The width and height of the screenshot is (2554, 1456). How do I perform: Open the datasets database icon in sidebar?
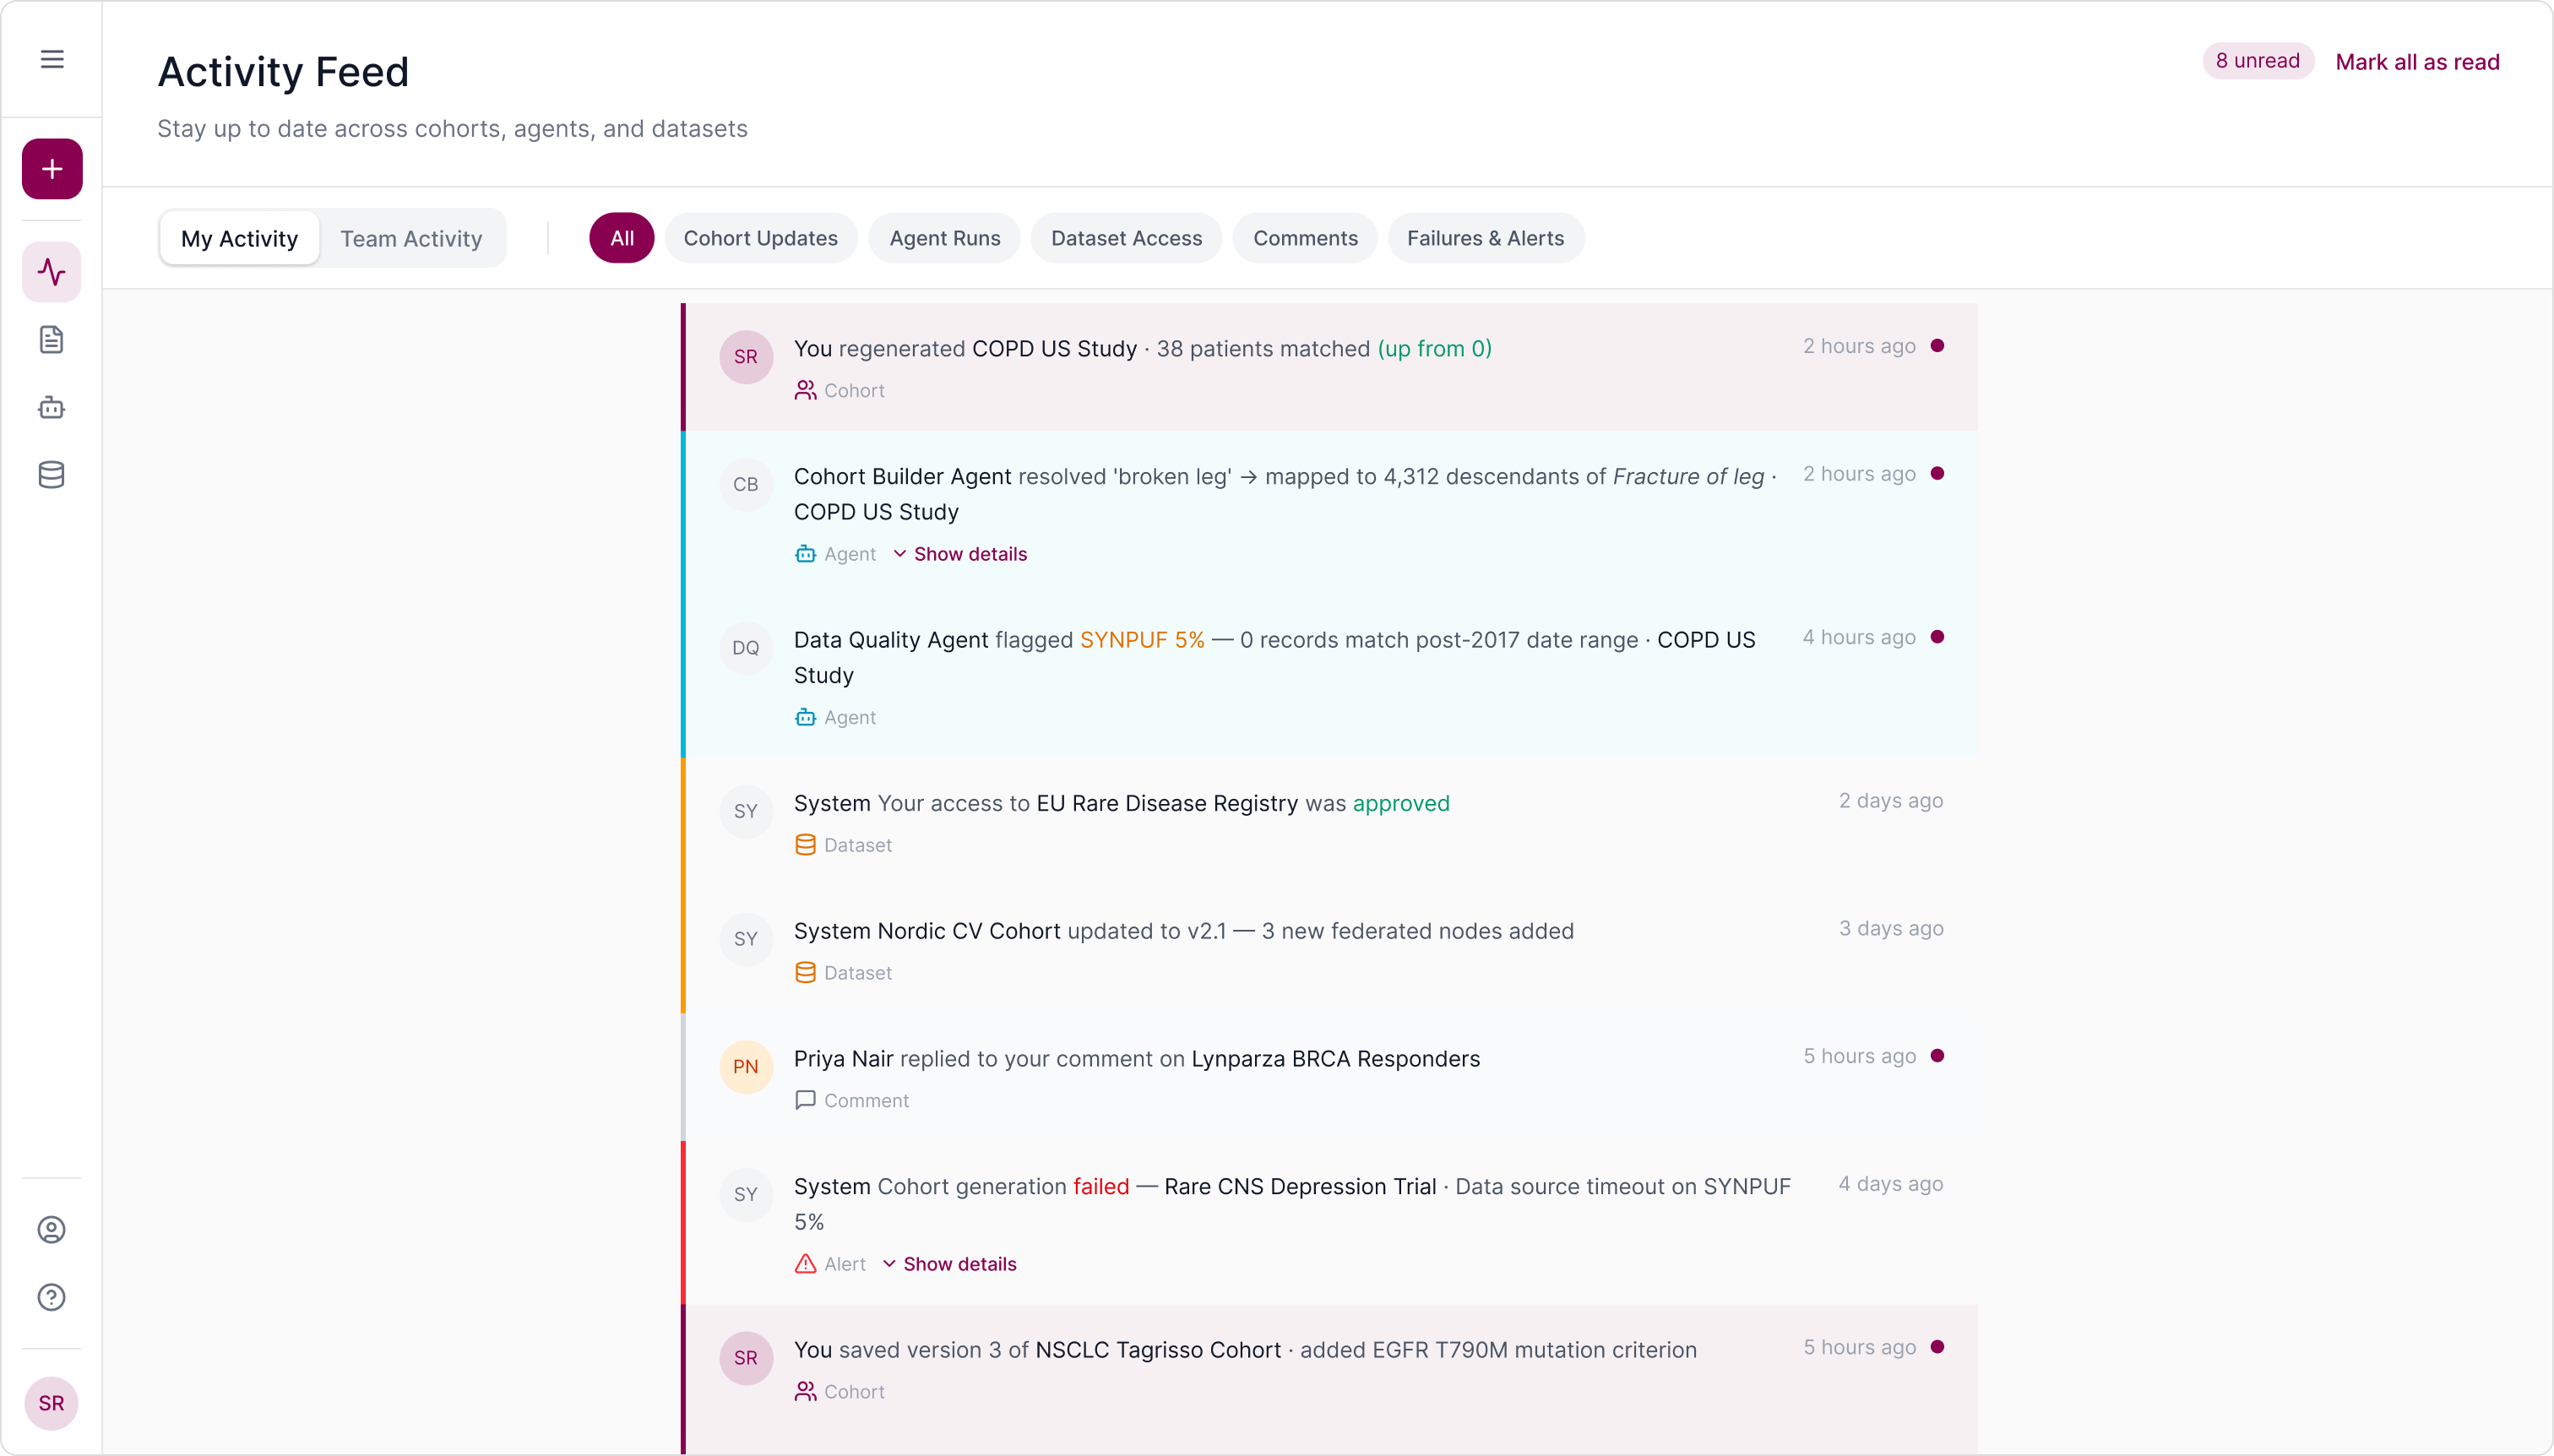pos(52,475)
